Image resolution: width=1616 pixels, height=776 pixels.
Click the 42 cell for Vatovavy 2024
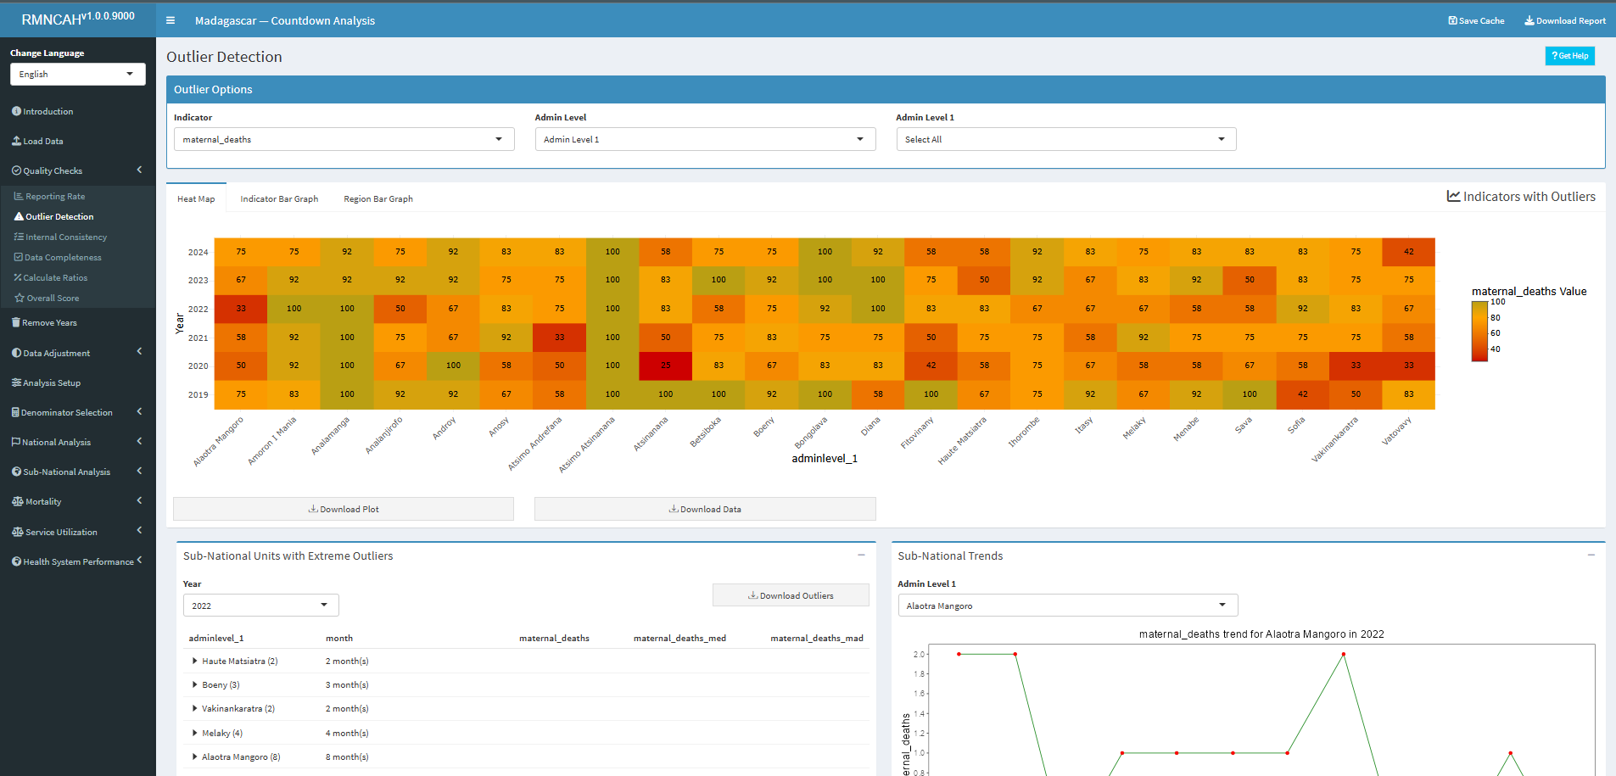point(1409,252)
